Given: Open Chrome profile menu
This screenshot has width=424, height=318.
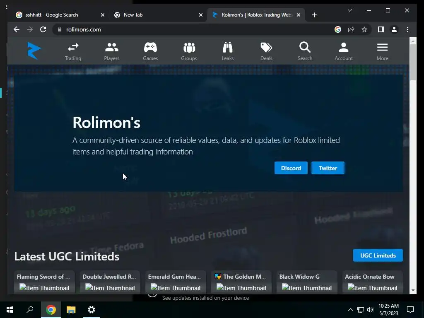Looking at the screenshot, I should tap(394, 29).
